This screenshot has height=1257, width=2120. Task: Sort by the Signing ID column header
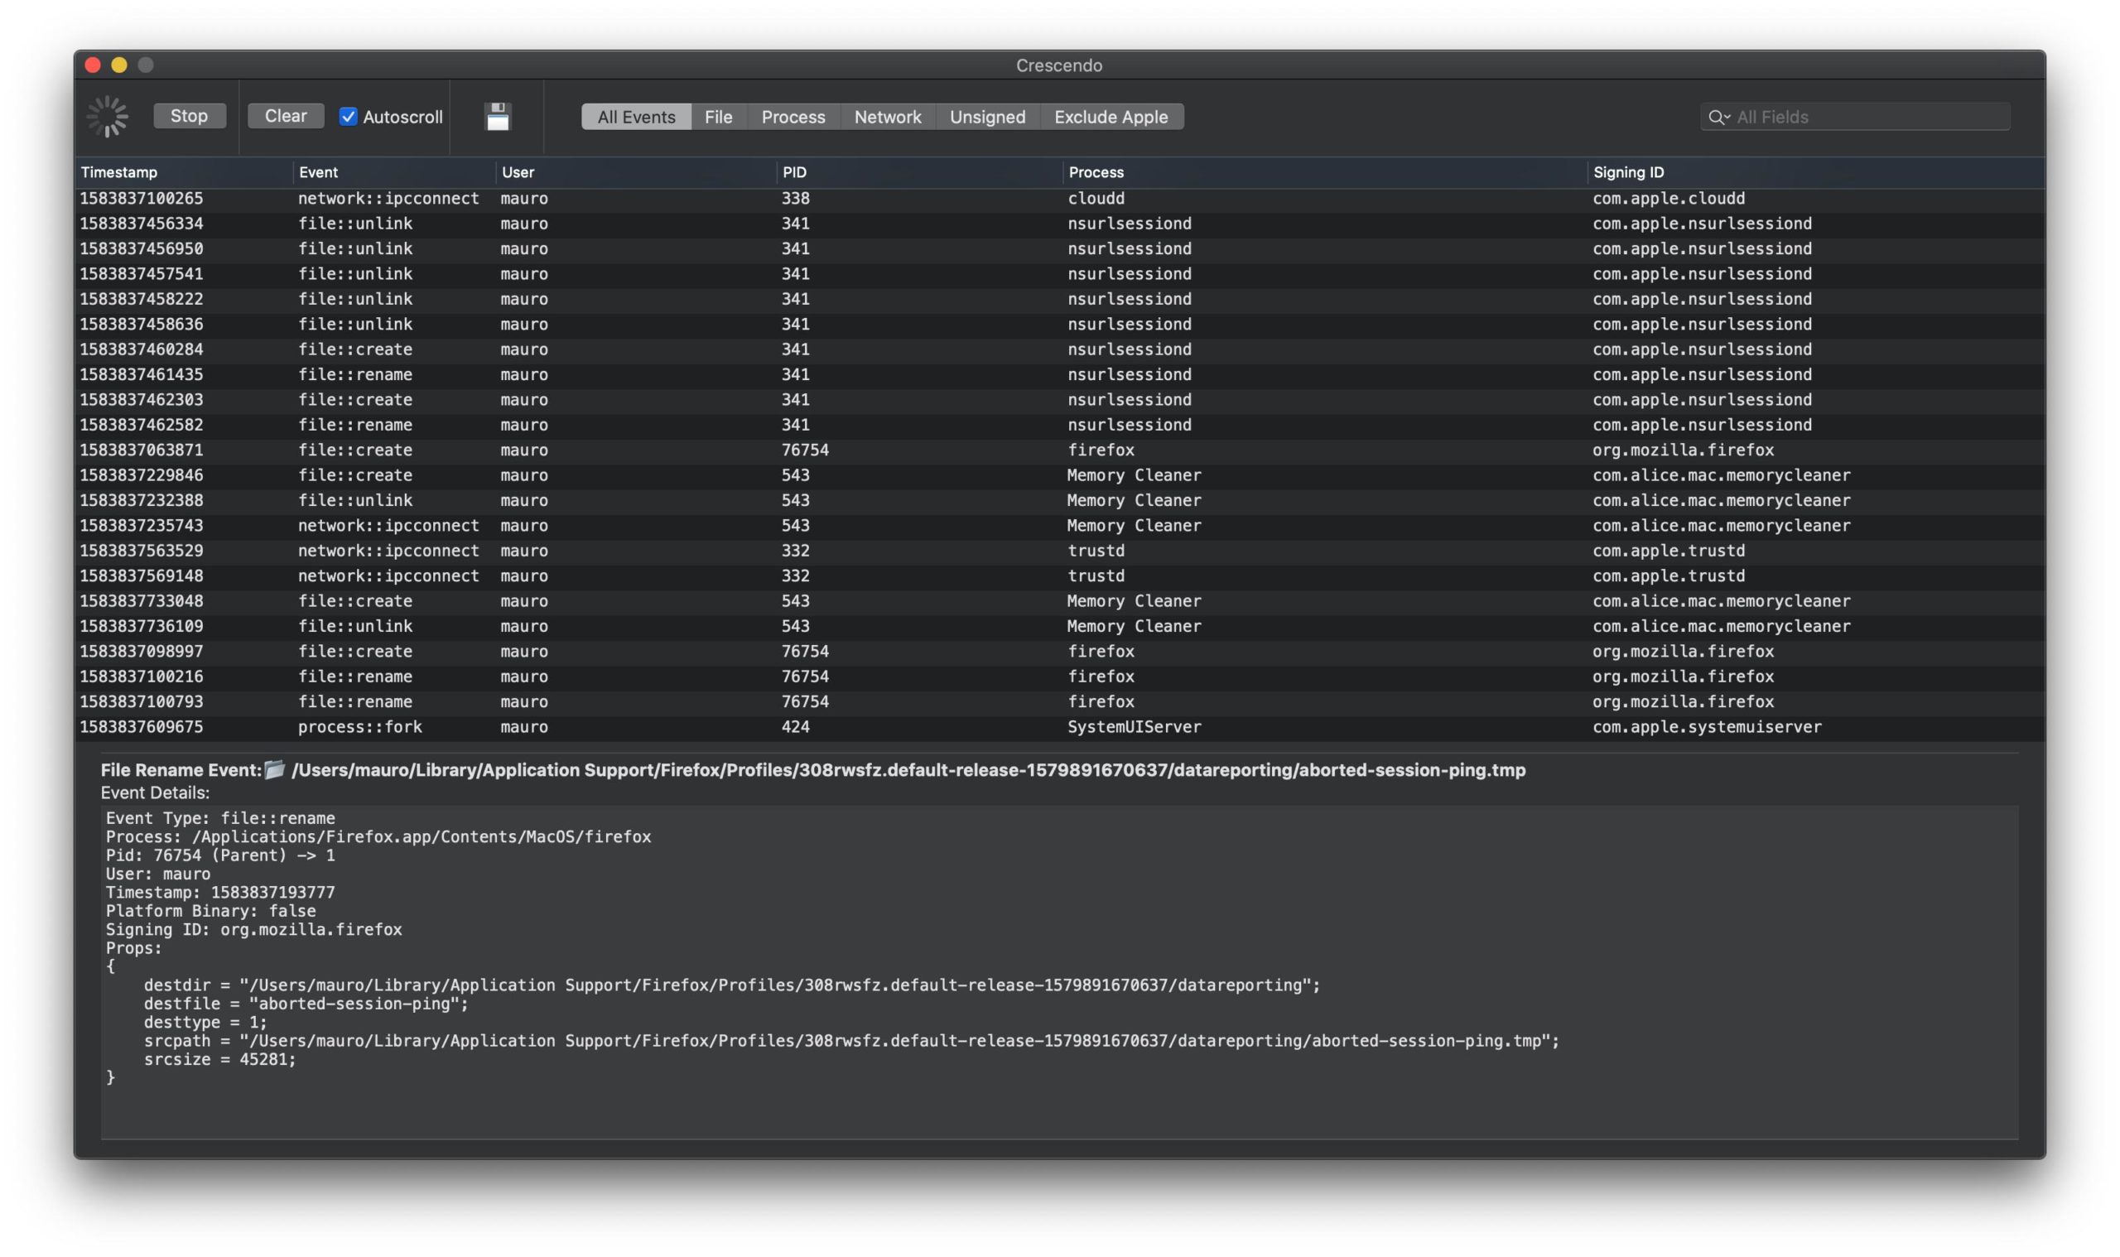(x=1630, y=172)
